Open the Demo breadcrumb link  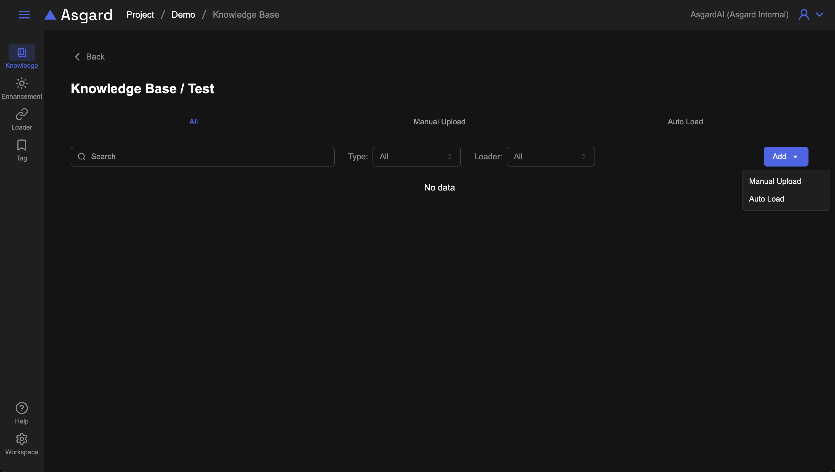pyautogui.click(x=183, y=15)
